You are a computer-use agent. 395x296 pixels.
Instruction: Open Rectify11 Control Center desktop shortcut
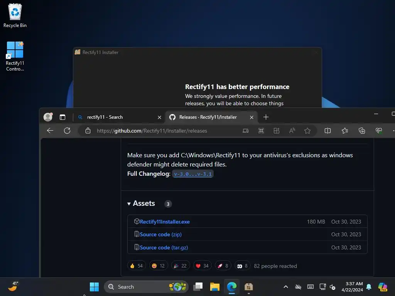click(15, 56)
